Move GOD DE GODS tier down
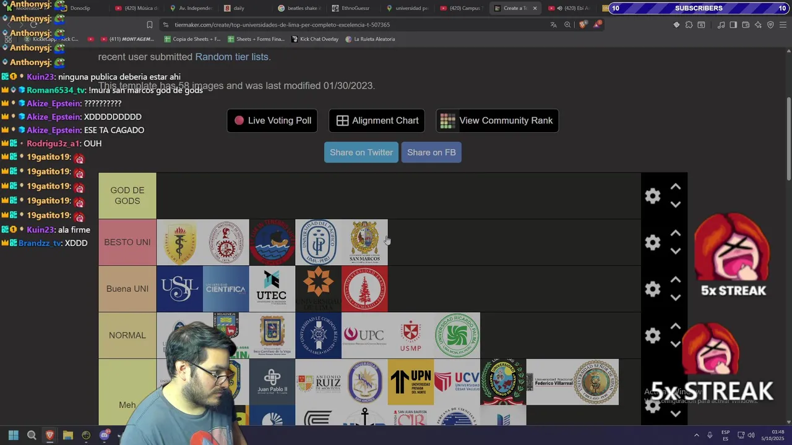 tap(676, 205)
